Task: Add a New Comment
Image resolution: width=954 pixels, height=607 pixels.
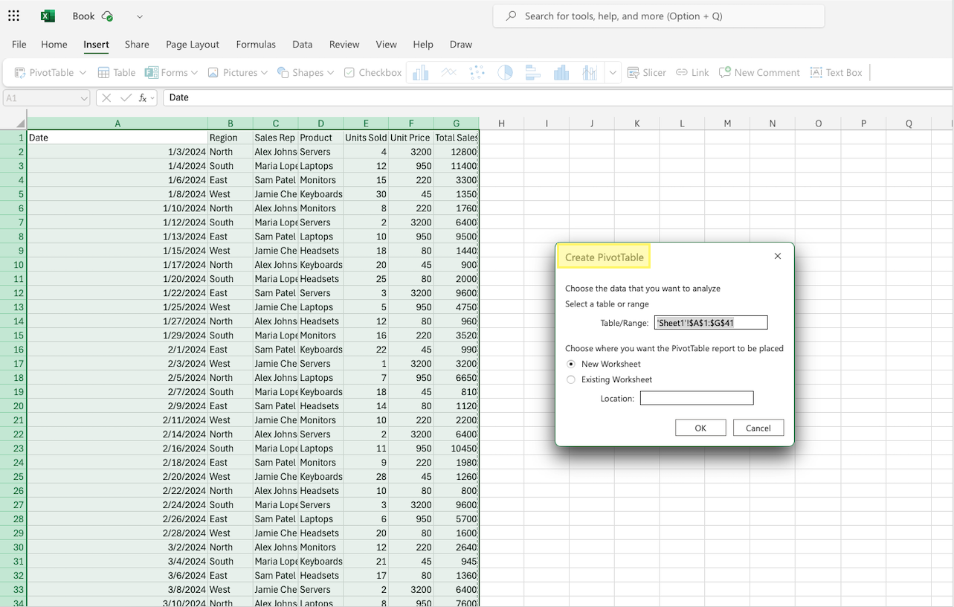Action: tap(758, 72)
